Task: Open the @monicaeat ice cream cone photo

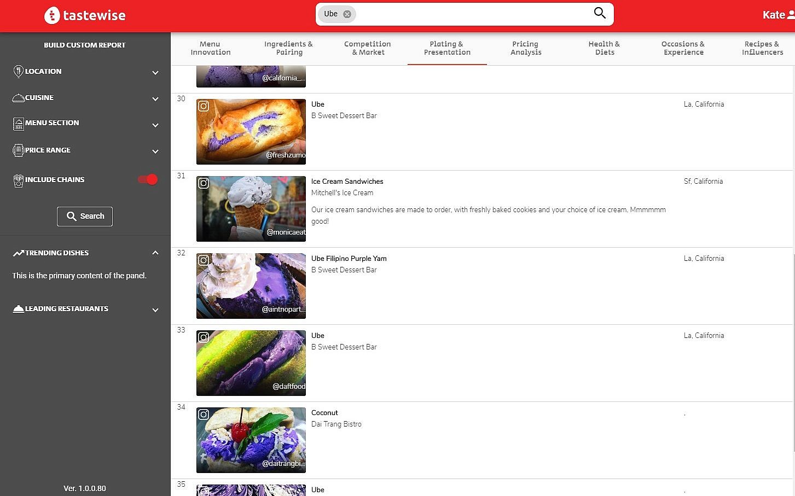Action: tap(251, 208)
